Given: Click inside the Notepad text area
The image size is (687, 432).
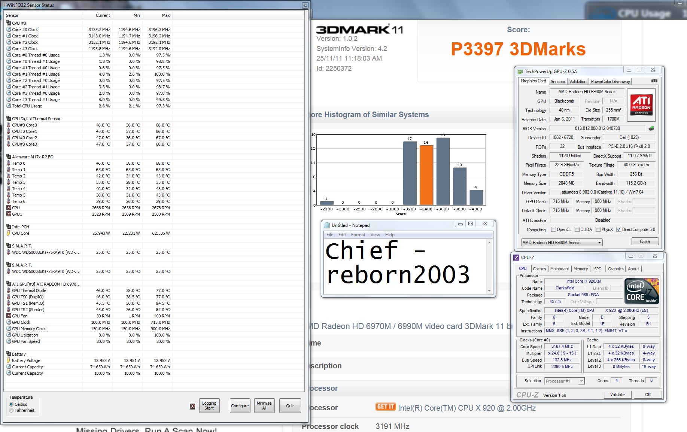Looking at the screenshot, I should (x=405, y=267).
